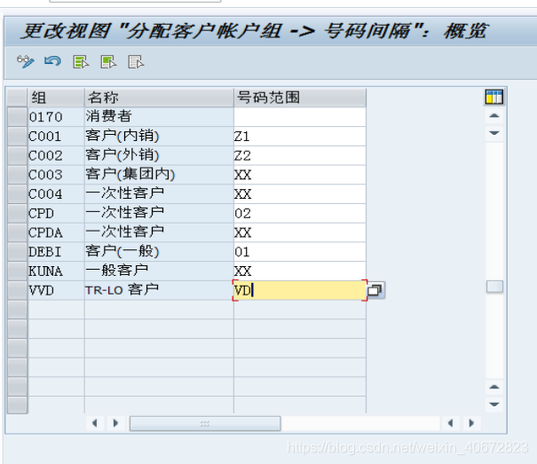
Task: Click the deselect all entries icon
Action: coord(136,62)
